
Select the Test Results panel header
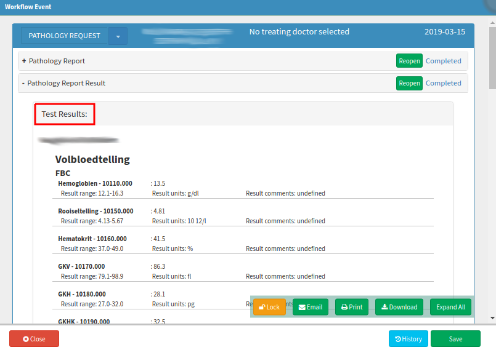click(x=65, y=114)
